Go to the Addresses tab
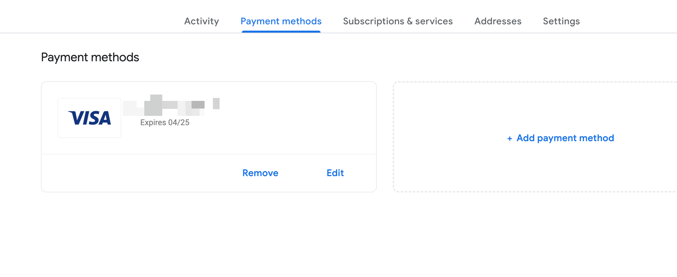This screenshot has height=277, width=677. [x=498, y=21]
